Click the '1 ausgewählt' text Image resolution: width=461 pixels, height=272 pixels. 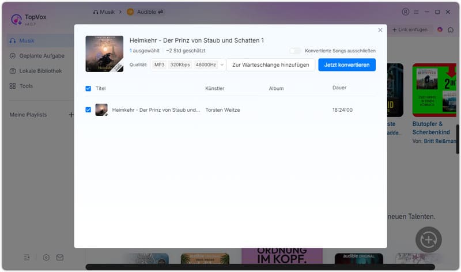coord(145,51)
